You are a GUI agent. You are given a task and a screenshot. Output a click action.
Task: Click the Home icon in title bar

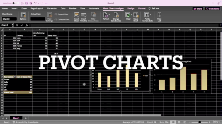pyautogui.click(x=22, y=3)
